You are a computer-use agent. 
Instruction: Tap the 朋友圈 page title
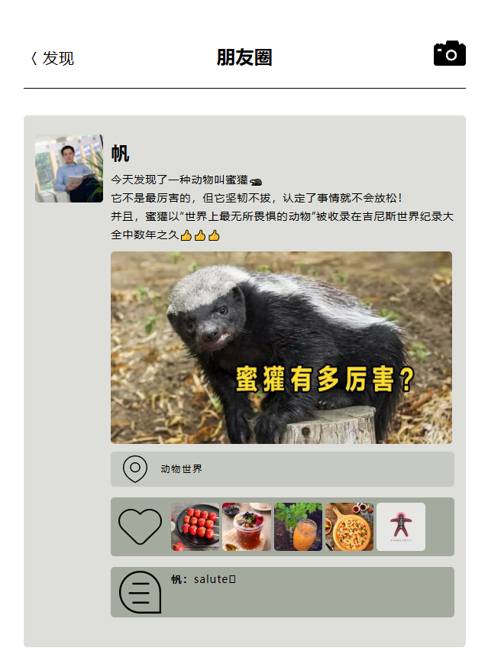(244, 57)
